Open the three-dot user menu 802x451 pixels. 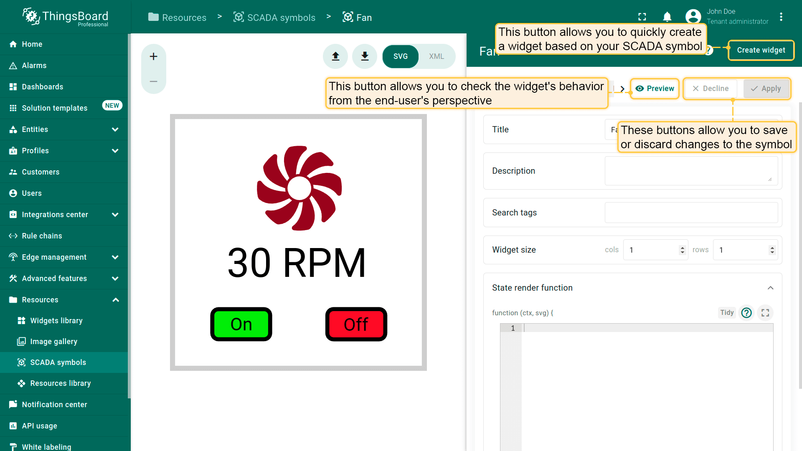(x=781, y=17)
